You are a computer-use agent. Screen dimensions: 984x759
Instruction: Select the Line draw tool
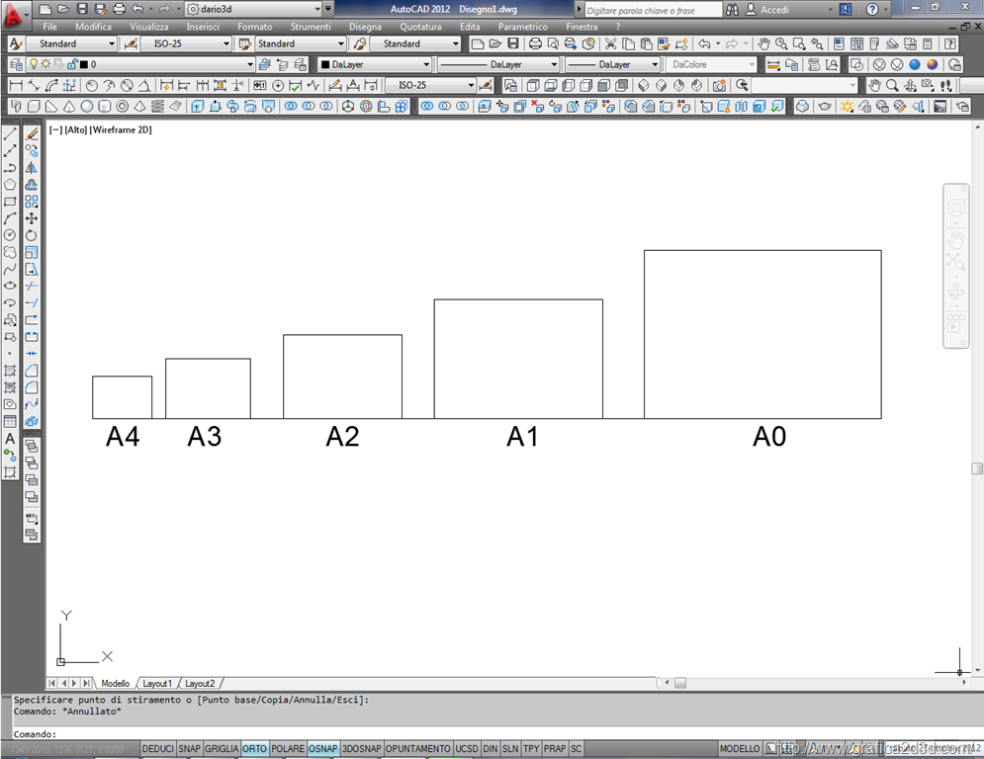pyautogui.click(x=10, y=133)
